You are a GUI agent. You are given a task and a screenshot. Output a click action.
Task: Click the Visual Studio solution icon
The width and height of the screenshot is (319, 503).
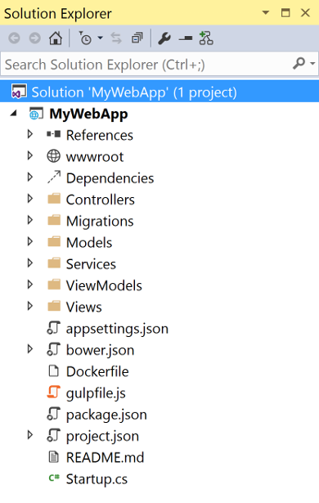pos(19,92)
